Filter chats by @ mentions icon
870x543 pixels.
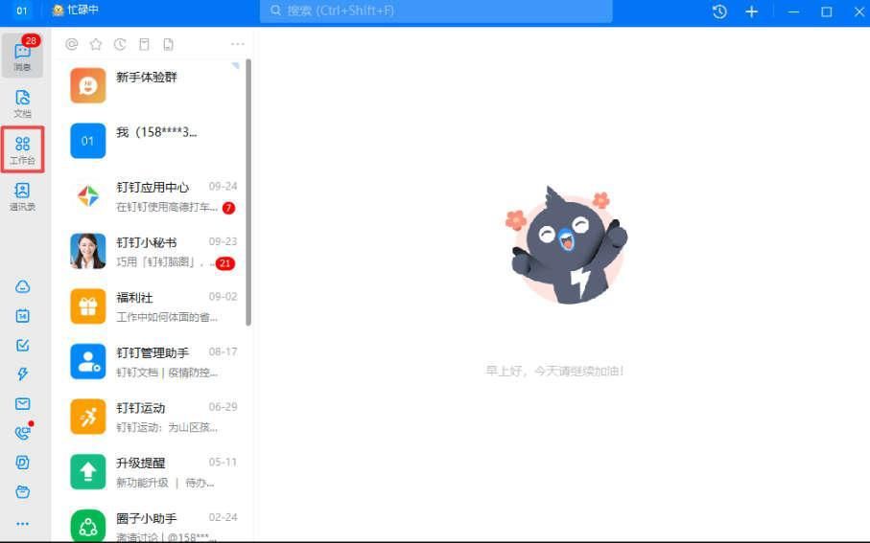coord(72,44)
